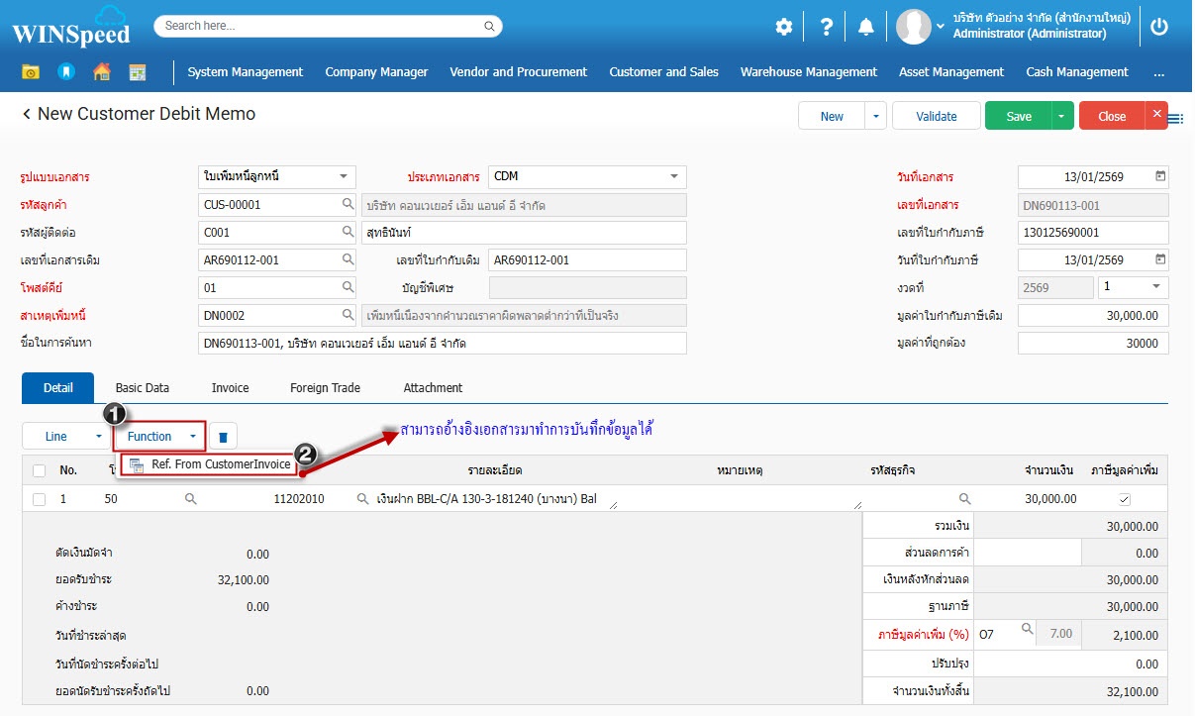Open the CDM document type dropdown

[x=673, y=176]
